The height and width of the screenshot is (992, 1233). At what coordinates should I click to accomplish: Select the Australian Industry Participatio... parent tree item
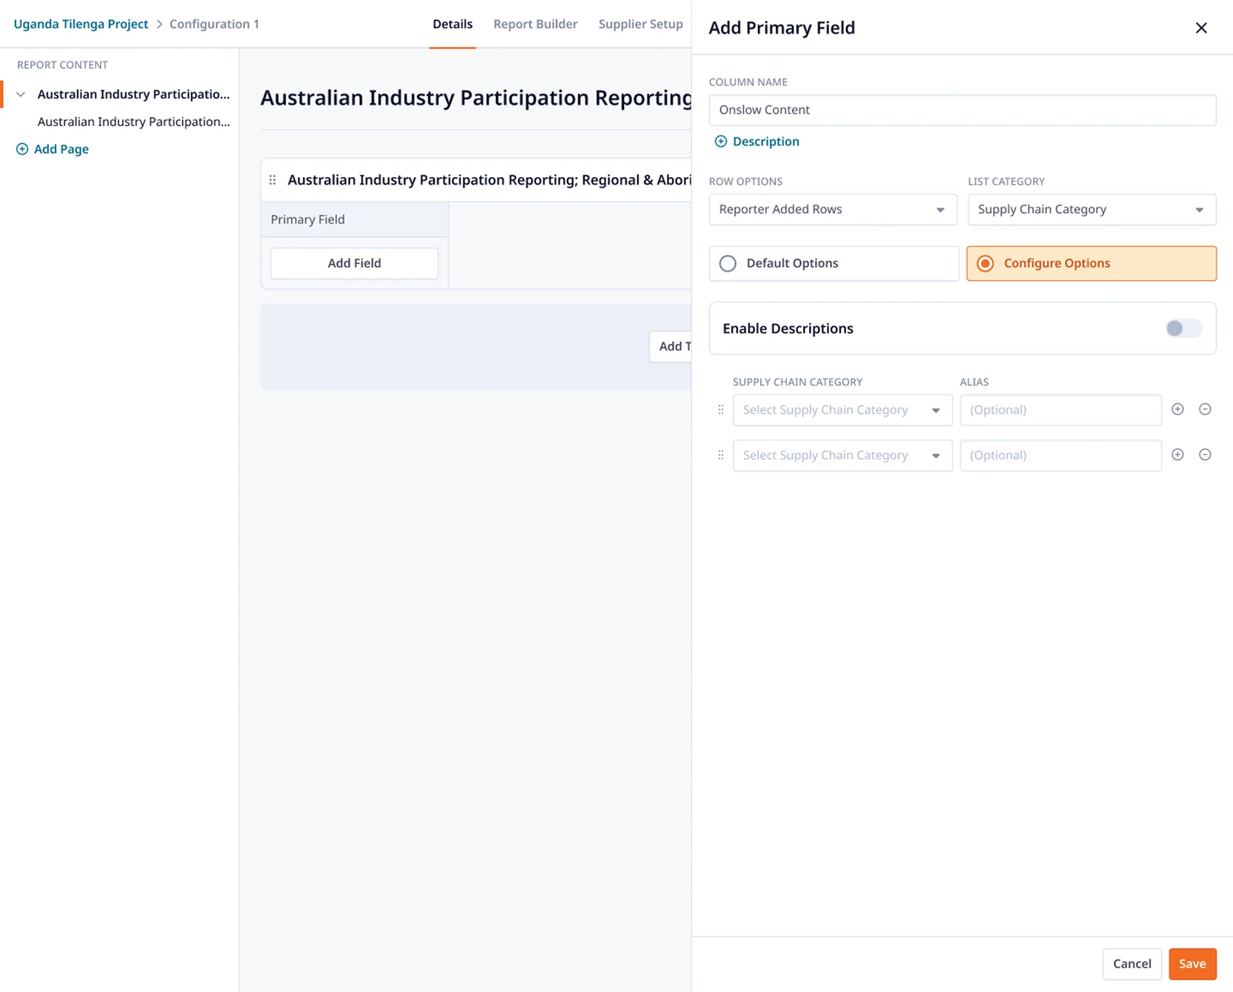pos(133,94)
